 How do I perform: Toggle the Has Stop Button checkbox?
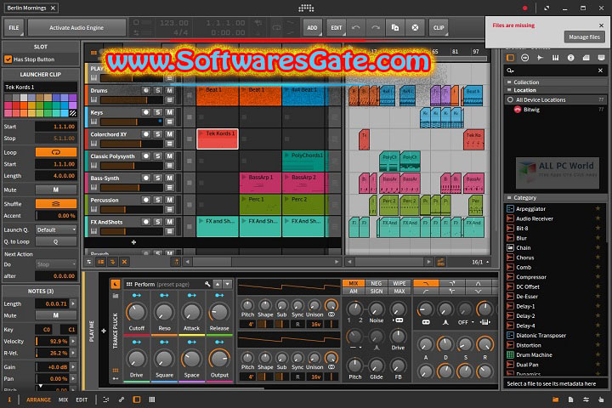(x=8, y=59)
